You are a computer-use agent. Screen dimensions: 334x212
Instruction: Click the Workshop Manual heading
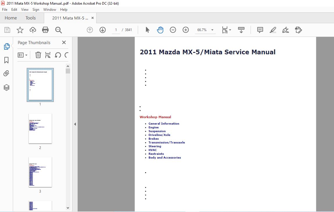pos(155,117)
